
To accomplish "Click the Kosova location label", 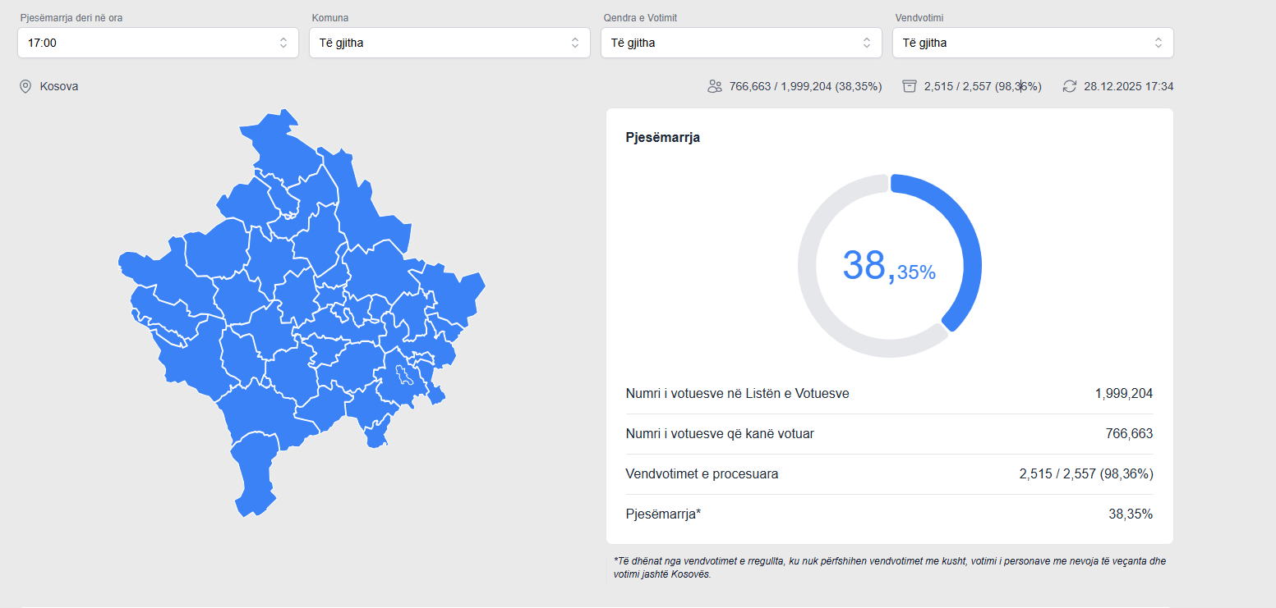I will coord(59,86).
